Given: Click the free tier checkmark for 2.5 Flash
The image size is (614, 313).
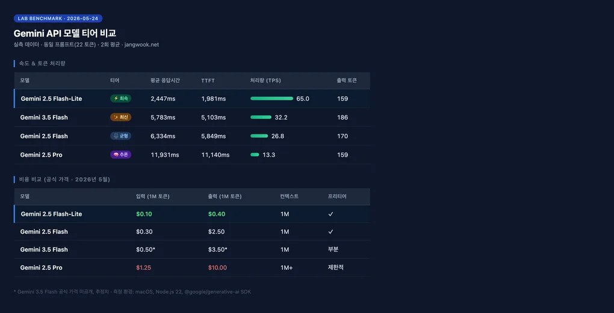Looking at the screenshot, I should pos(330,232).
